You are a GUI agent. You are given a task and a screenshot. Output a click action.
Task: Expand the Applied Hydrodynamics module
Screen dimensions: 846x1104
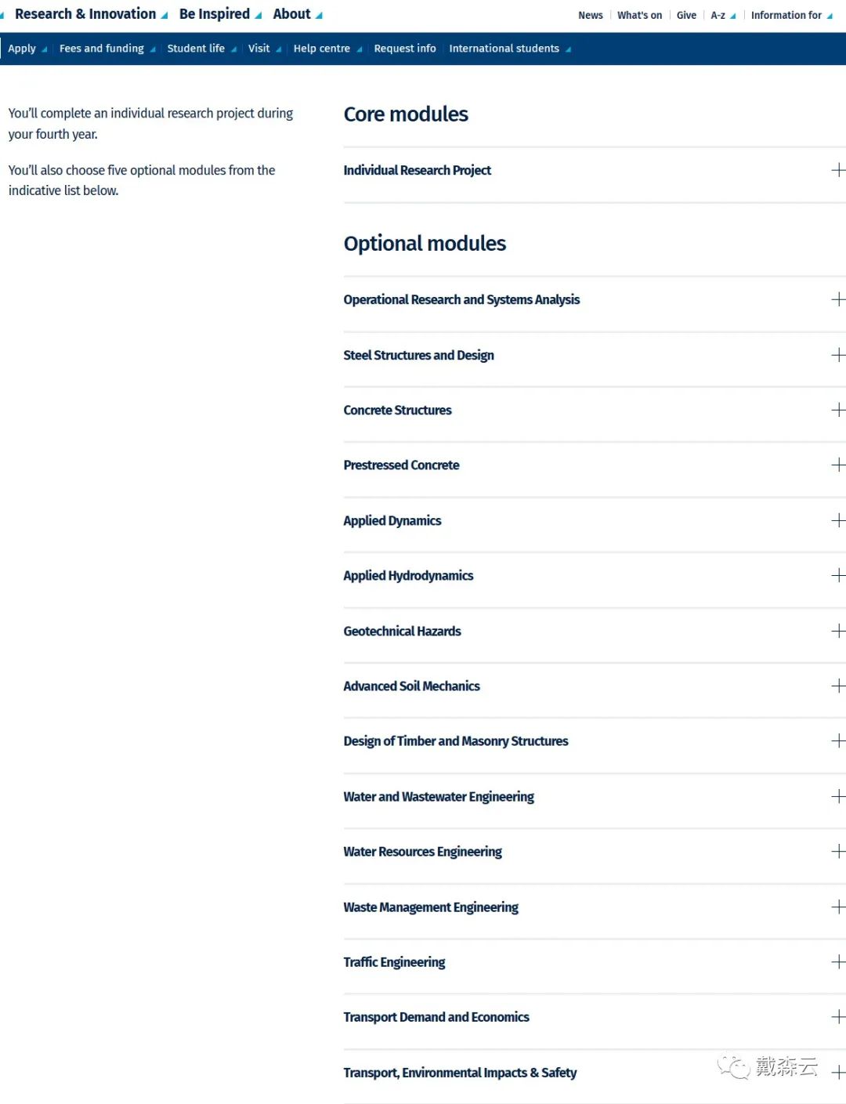pyautogui.click(x=595, y=575)
